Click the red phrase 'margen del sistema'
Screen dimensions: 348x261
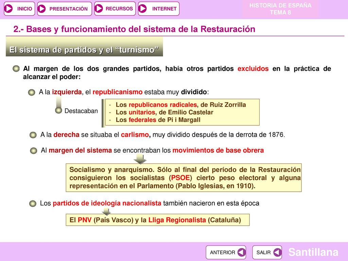tap(80, 150)
